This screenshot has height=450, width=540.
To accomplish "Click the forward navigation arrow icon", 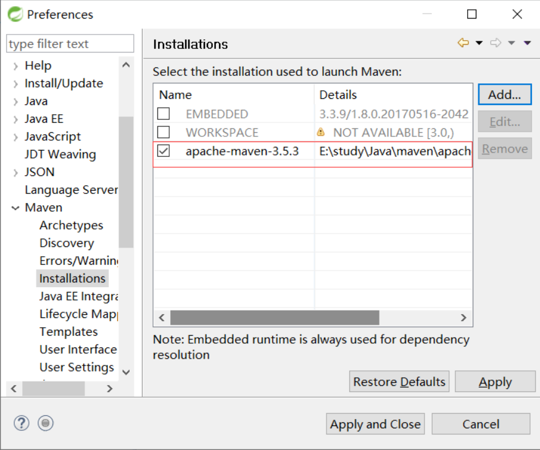I will [496, 43].
